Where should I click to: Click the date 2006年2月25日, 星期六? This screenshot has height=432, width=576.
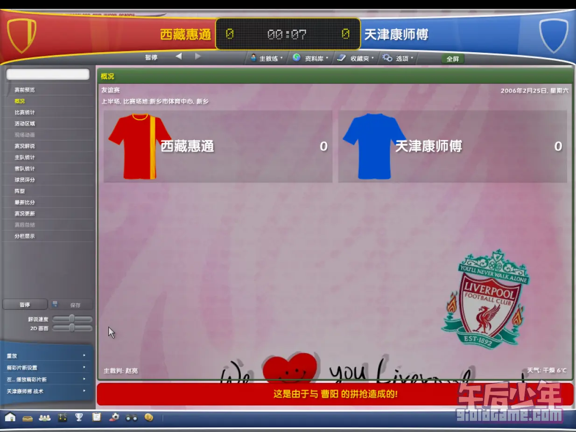click(534, 91)
